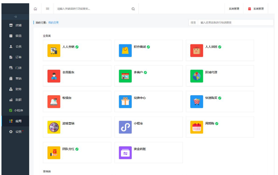
Task: Click the 区域代理 title text
Action: click(x=211, y=72)
